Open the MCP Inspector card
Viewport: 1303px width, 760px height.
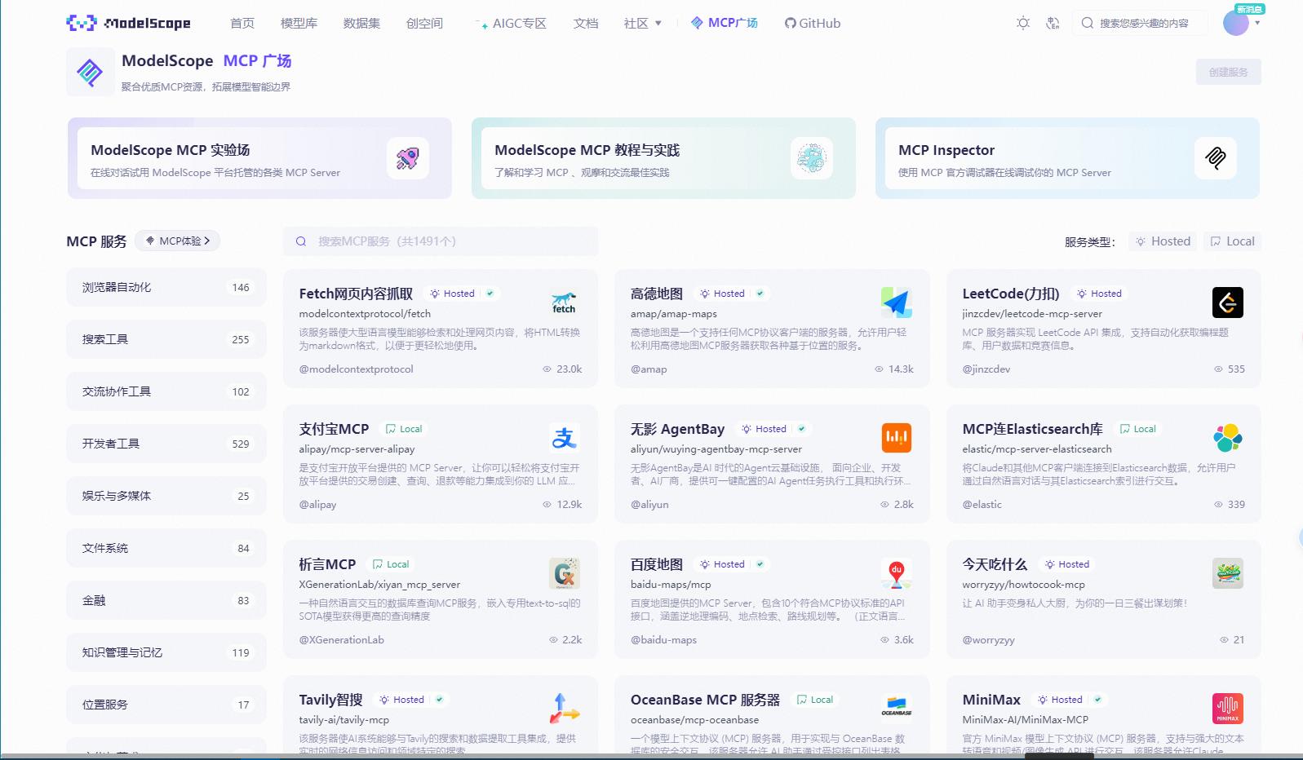[x=1067, y=158]
